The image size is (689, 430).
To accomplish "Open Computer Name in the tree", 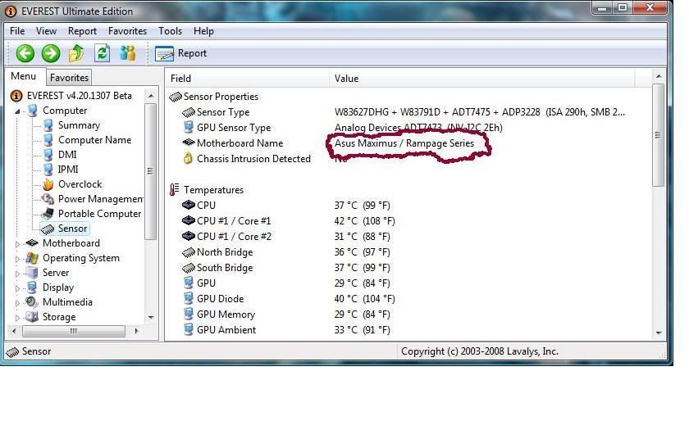I will coord(94,140).
